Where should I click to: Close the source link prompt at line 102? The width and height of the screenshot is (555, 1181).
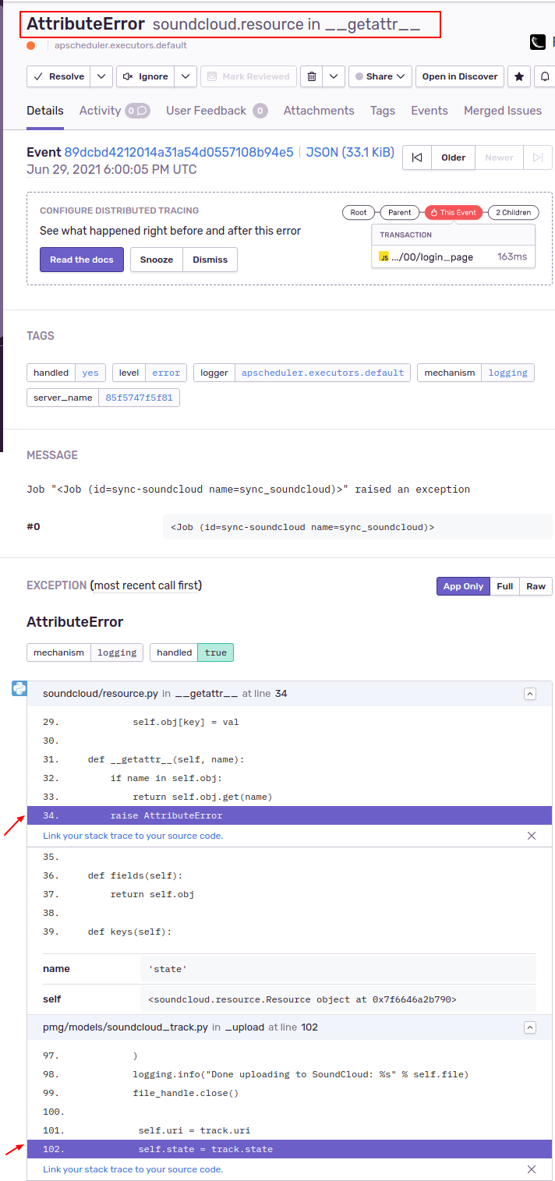532,1169
